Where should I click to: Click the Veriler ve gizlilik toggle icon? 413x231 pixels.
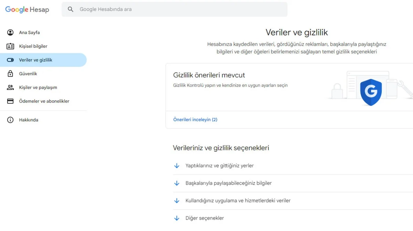click(x=10, y=60)
